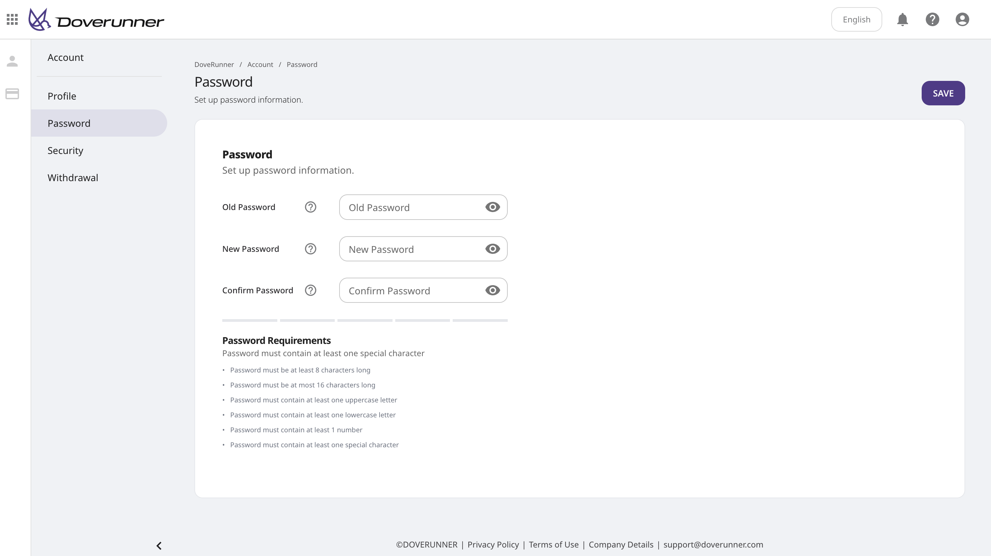Click the billing card icon in left rail

(12, 93)
